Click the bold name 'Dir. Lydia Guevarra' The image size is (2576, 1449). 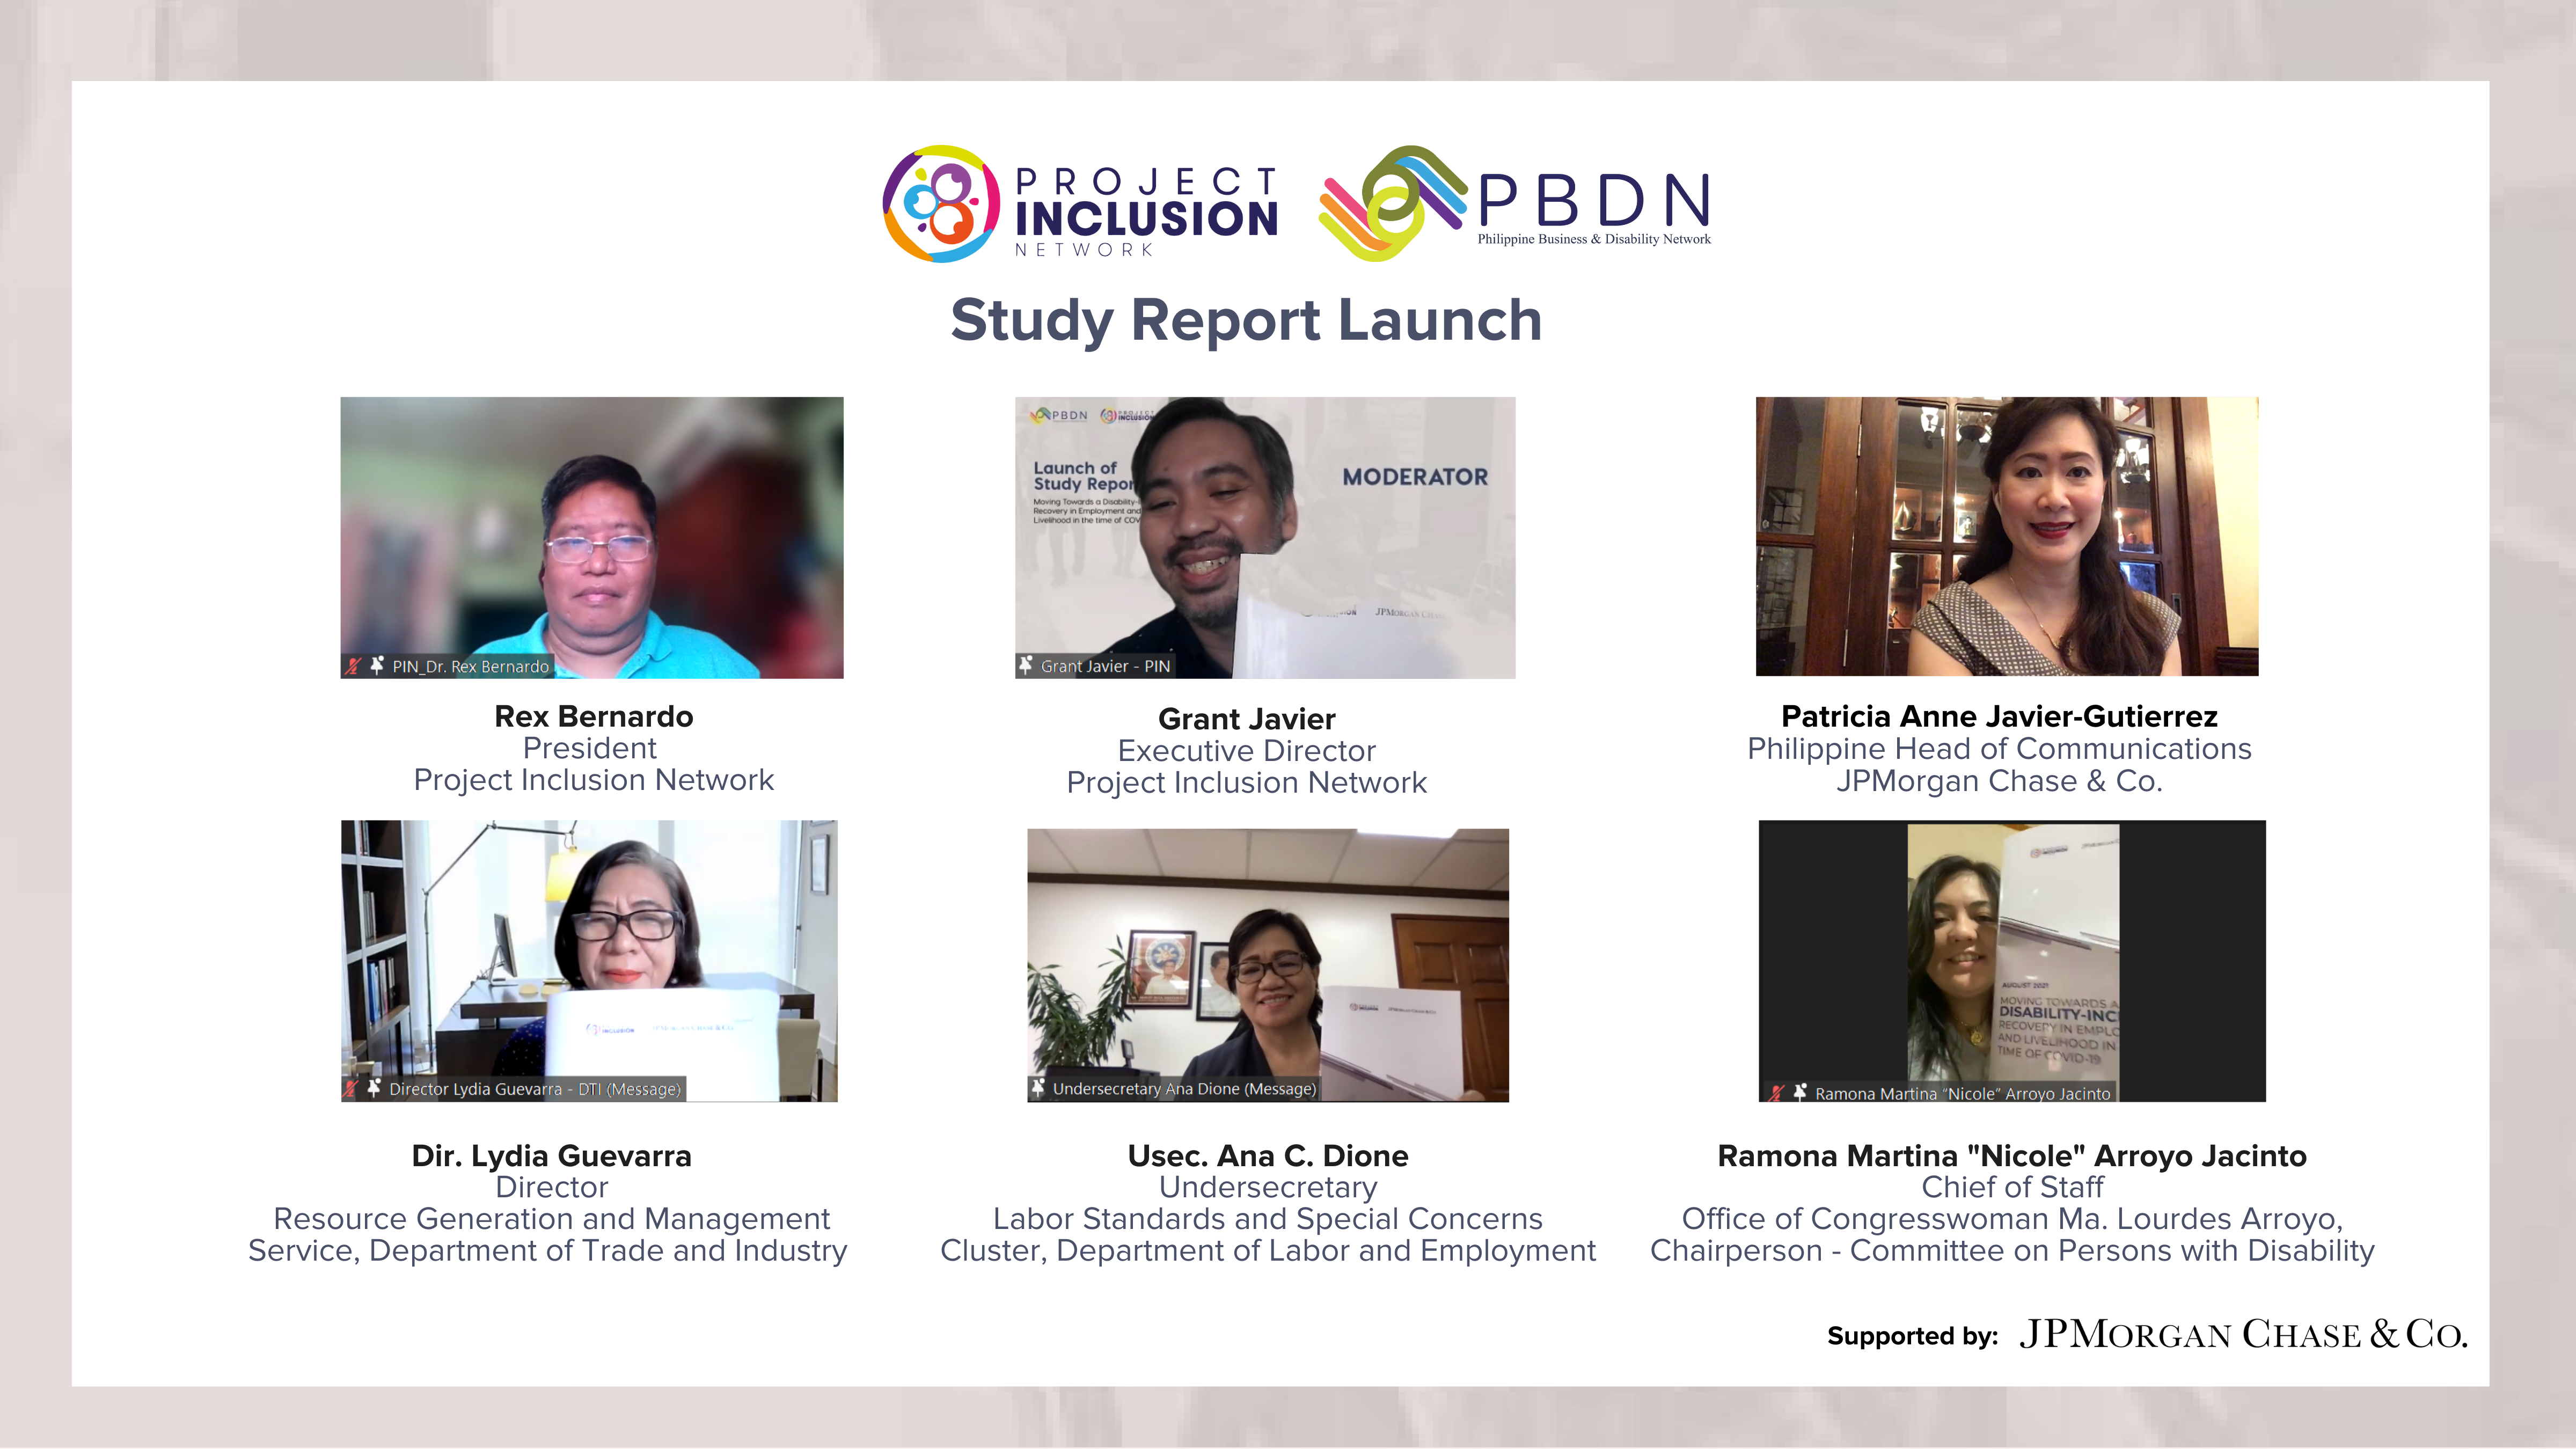pos(552,1156)
